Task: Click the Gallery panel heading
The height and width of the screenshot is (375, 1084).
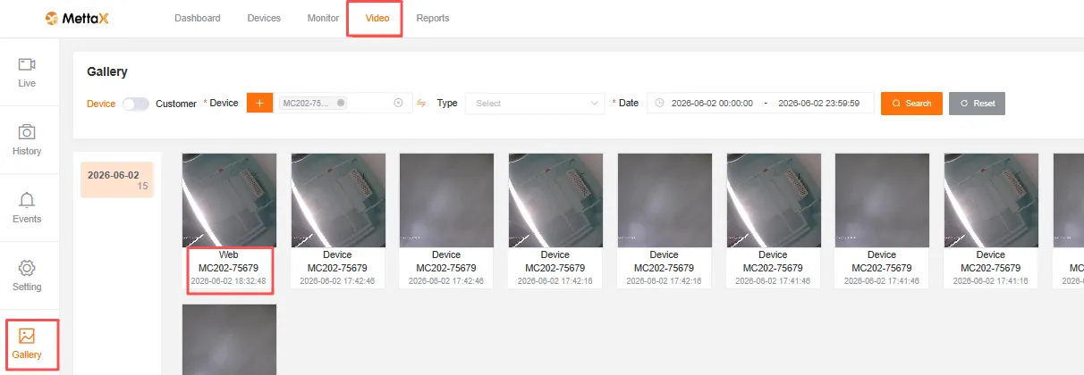Action: (107, 71)
